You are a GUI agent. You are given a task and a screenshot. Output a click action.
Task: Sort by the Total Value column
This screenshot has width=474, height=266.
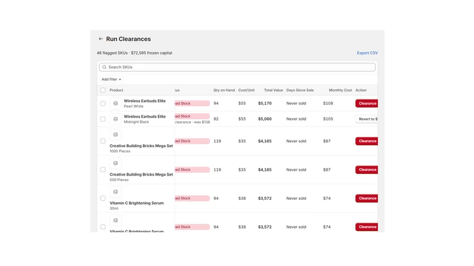coord(273,90)
